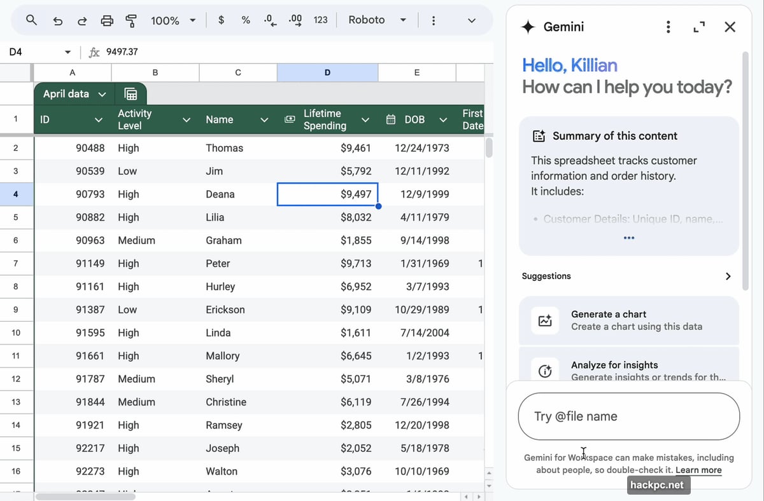The image size is (764, 501).
Task: Click the decrease decimal places icon
Action: 269,20
